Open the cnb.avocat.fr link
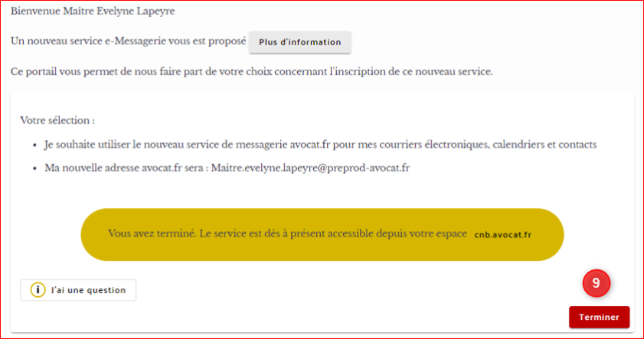This screenshot has width=644, height=339. [502, 235]
